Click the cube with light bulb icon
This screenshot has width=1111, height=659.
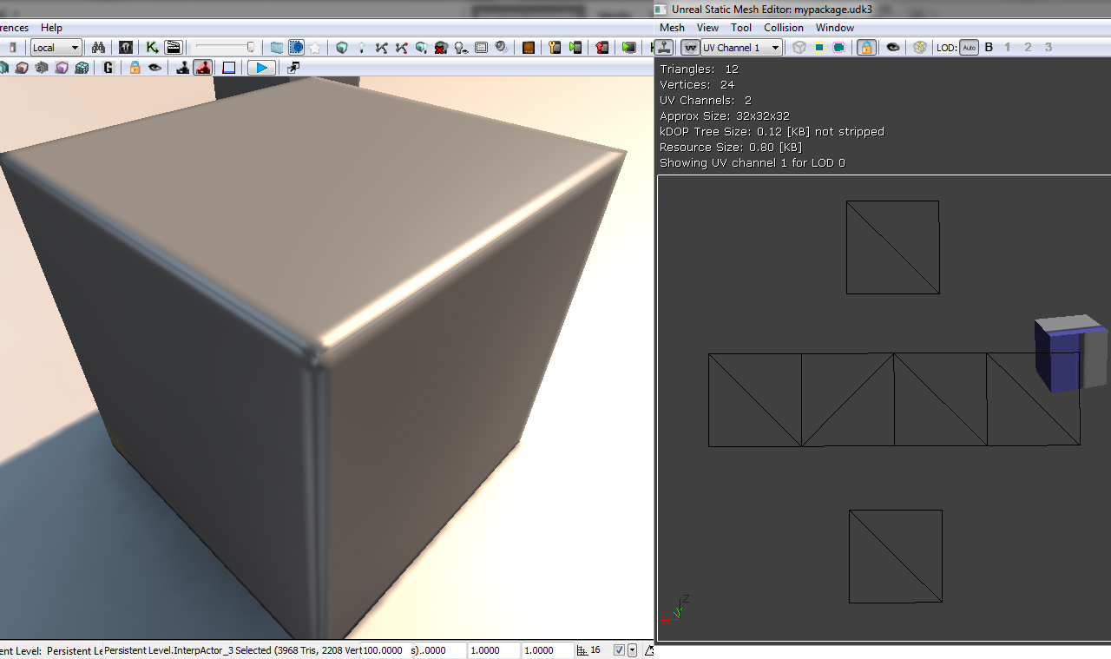[x=422, y=48]
